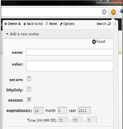Image resolution: width=123 pixels, height=129 pixels.
Task: Click the expiration day field
Action: [x=39, y=110]
